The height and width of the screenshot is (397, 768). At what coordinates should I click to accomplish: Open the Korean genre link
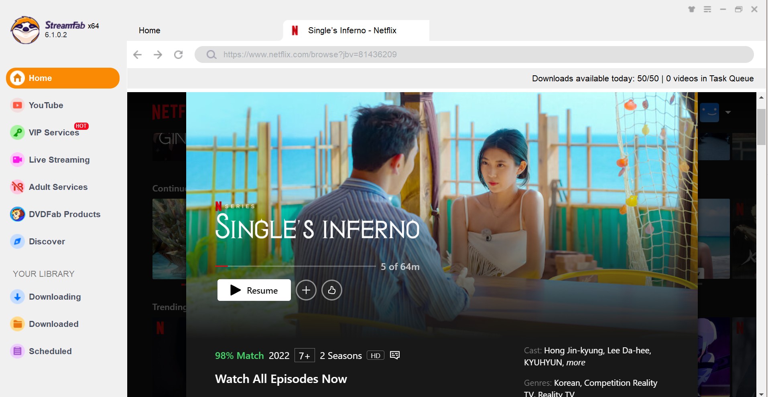[567, 383]
